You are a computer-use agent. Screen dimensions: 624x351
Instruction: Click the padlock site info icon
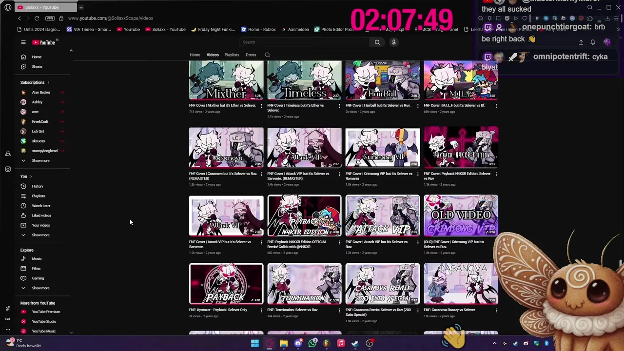61,18
